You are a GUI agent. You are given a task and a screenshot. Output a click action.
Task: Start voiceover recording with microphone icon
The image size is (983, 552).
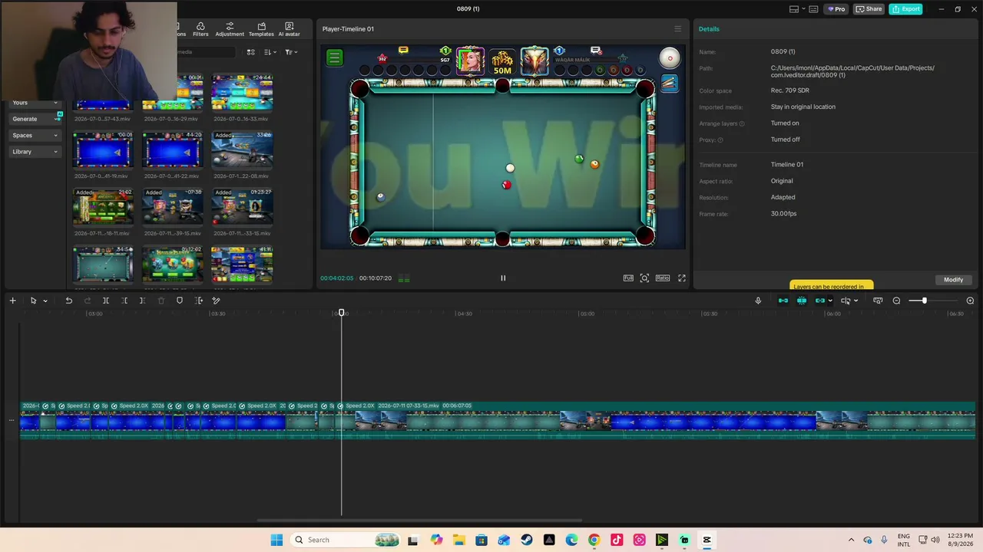[758, 301]
